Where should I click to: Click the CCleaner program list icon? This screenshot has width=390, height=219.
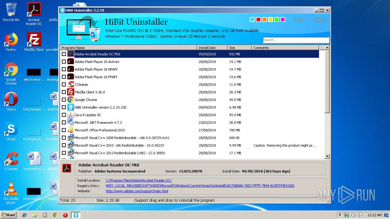pos(71,84)
